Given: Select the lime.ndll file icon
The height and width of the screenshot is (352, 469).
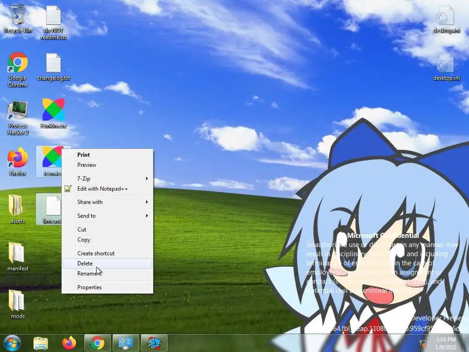Looking at the screenshot, I should click(49, 209).
